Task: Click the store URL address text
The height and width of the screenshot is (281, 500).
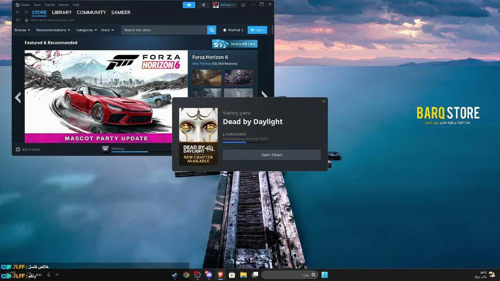Action: point(52,20)
